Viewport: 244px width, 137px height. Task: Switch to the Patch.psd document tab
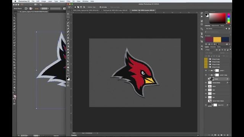tap(115, 10)
